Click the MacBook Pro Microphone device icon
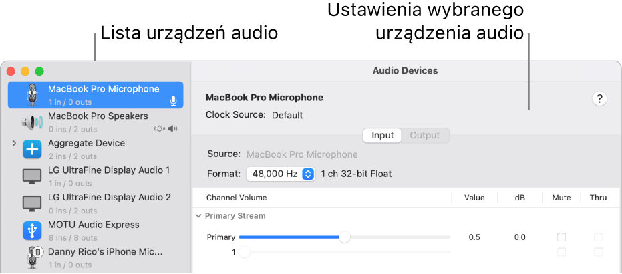Viewport: 622px width, 274px height. pyautogui.click(x=32, y=95)
